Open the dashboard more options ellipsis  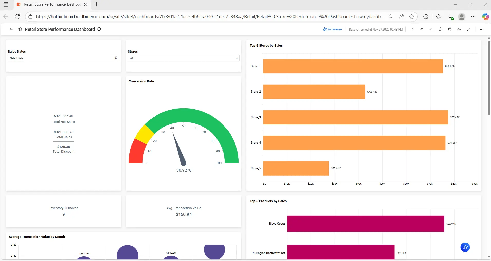pyautogui.click(x=481, y=29)
